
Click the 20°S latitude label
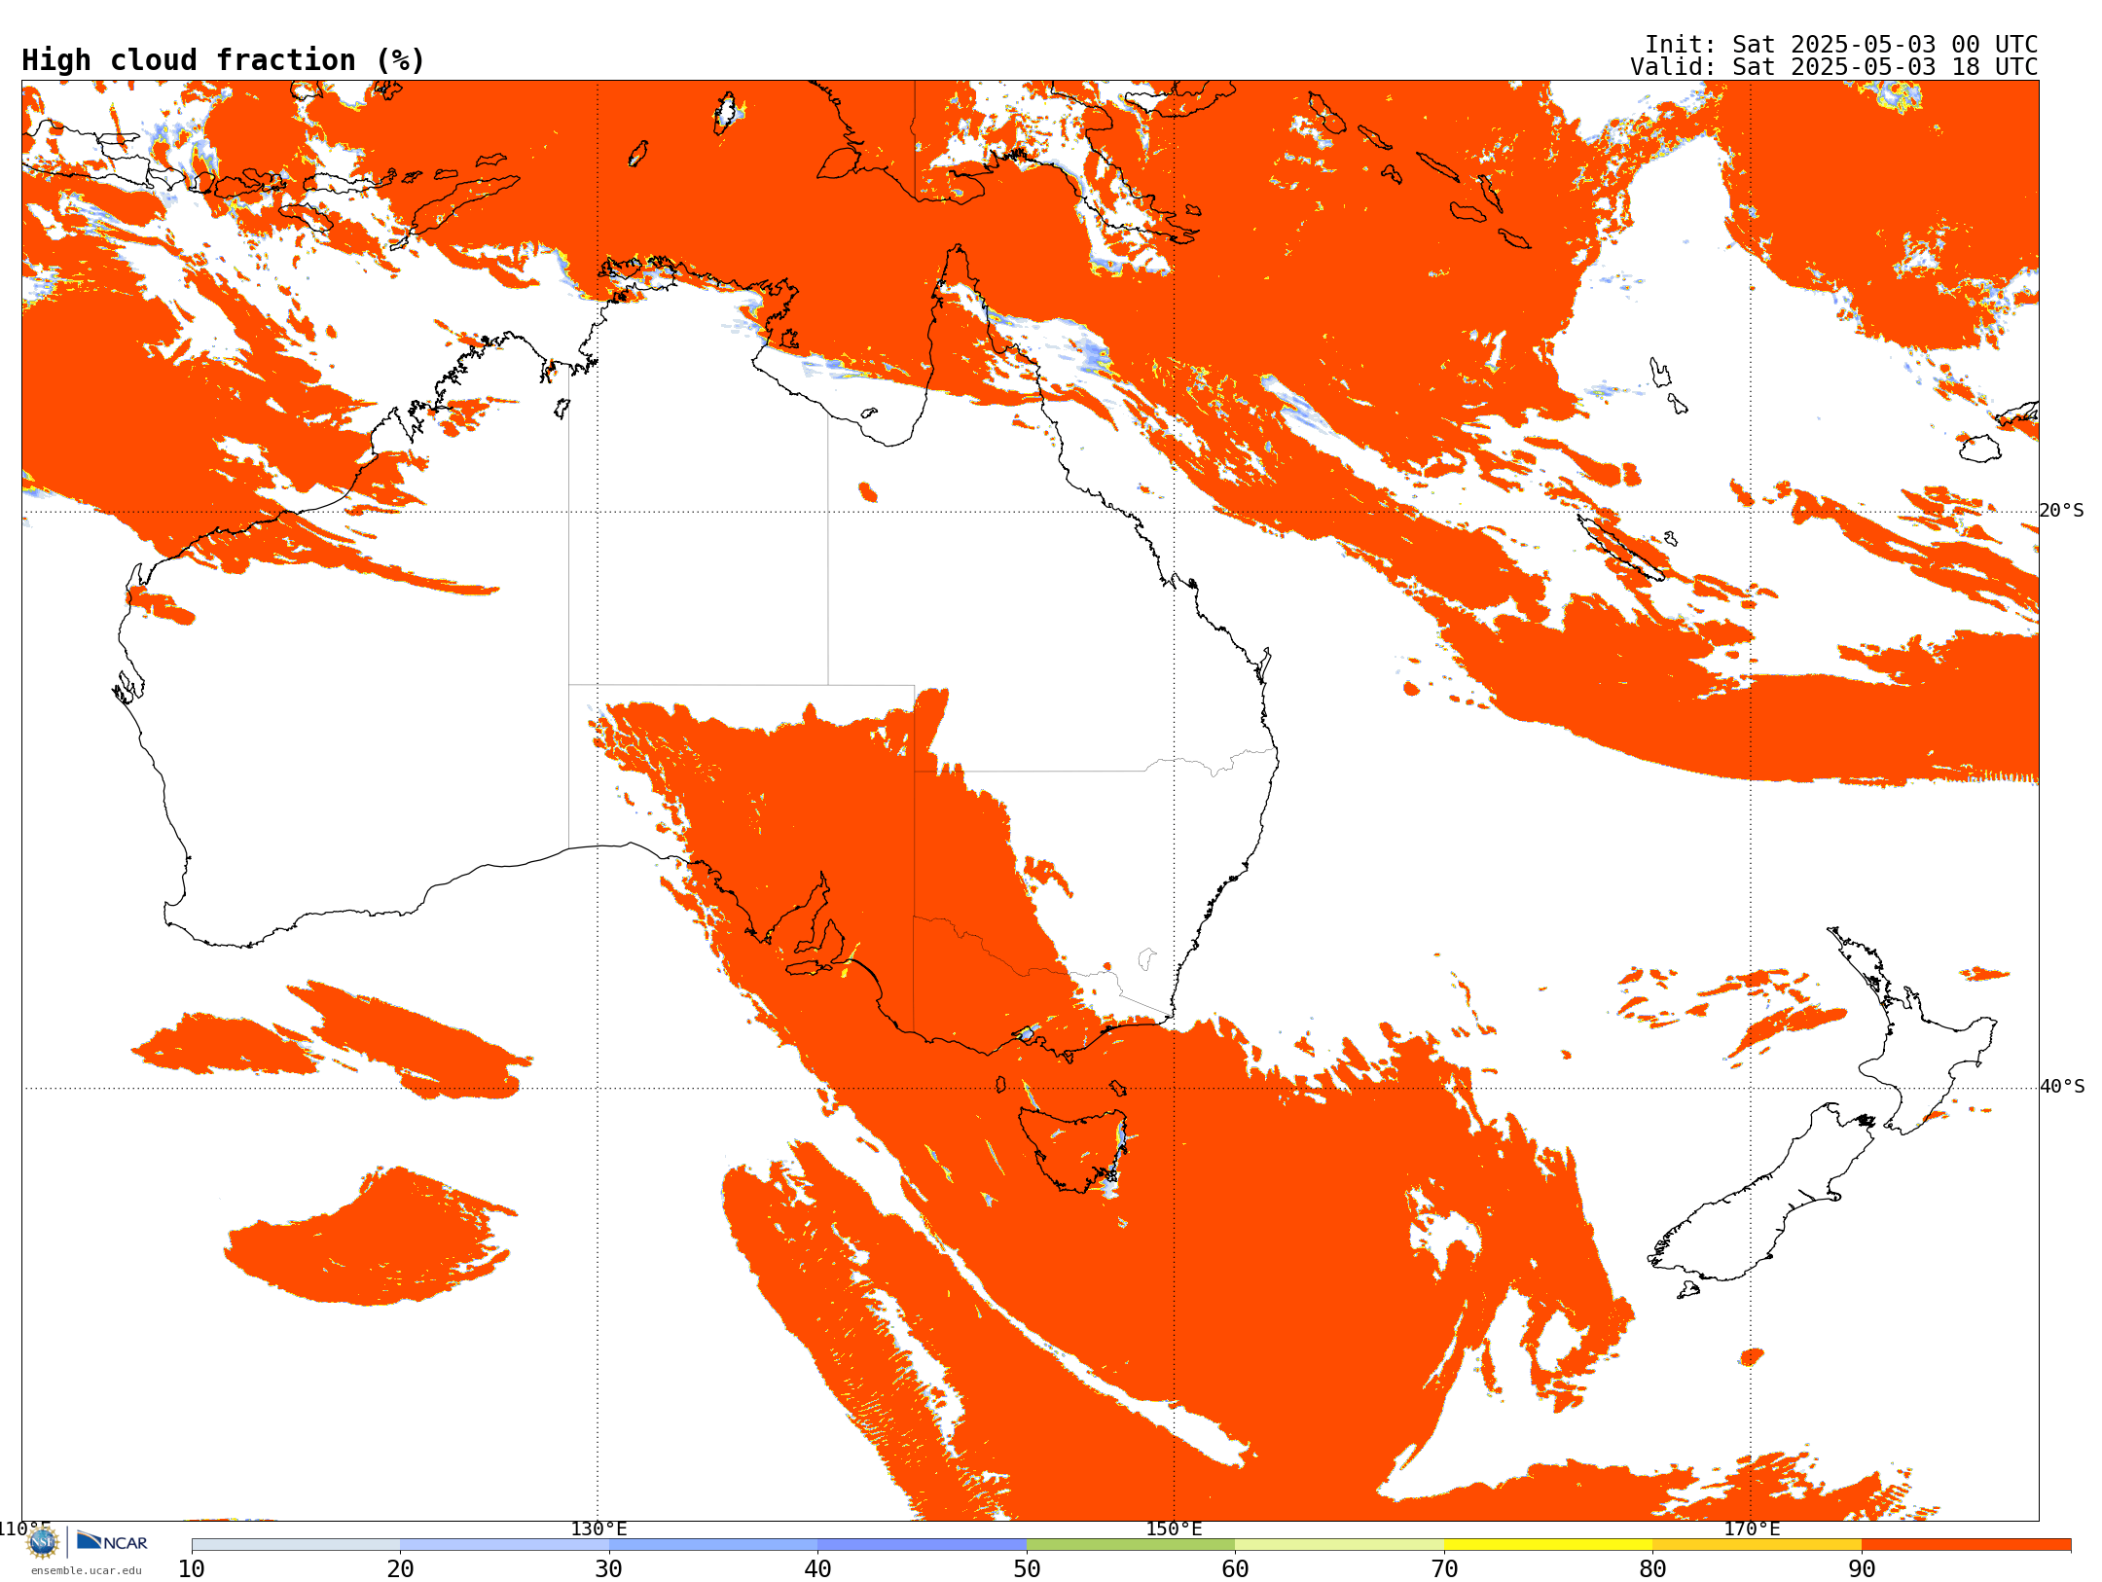point(2062,511)
